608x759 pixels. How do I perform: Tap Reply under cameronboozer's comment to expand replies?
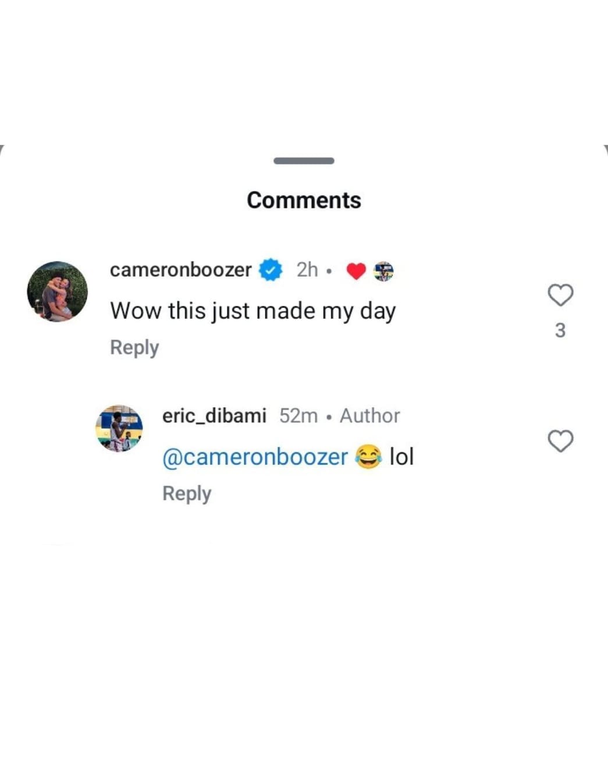[x=134, y=347]
